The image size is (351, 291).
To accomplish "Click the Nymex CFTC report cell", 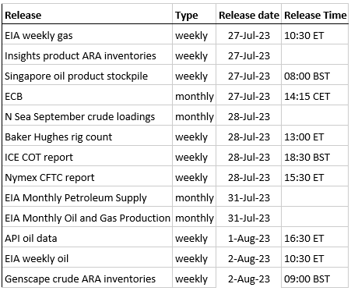I will point(87,177).
